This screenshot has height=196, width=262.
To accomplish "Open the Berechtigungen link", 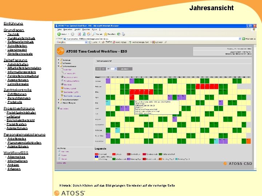I will 19,98.
